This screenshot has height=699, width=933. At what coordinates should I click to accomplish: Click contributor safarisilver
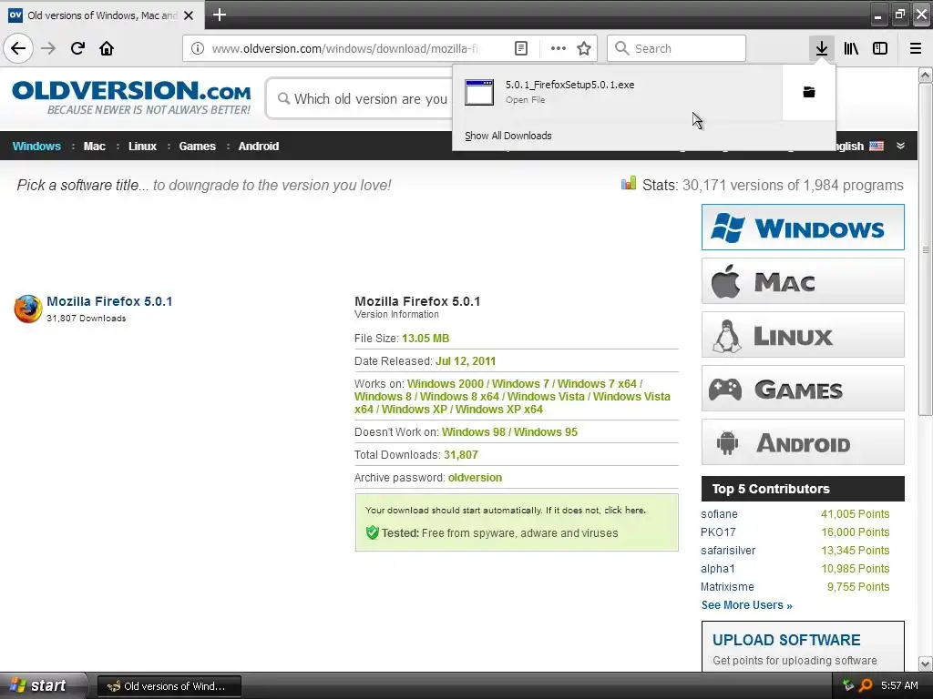click(x=728, y=551)
